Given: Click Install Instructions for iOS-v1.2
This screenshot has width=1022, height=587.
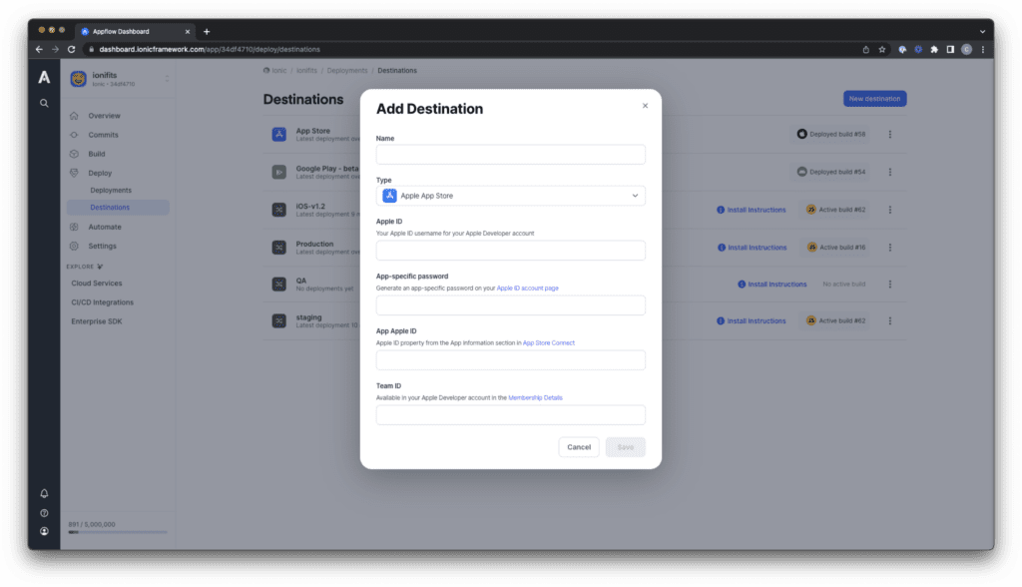Looking at the screenshot, I should click(x=752, y=210).
